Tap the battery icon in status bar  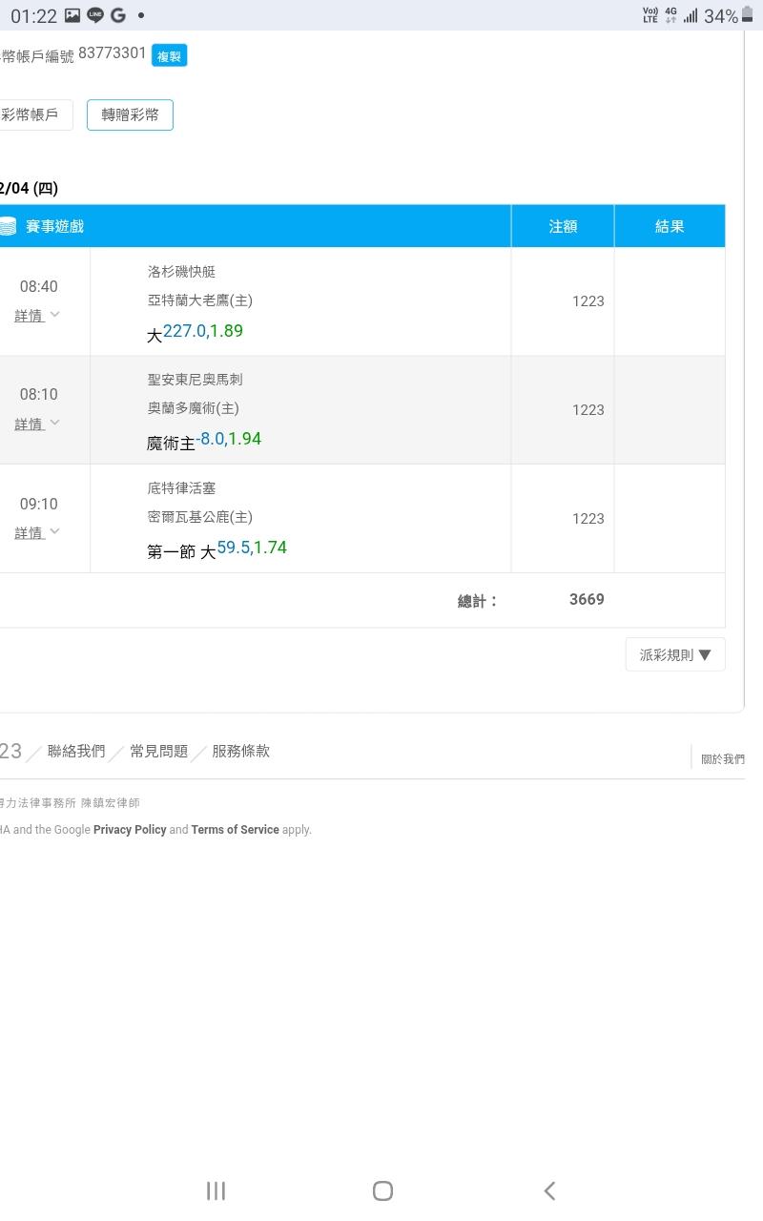click(747, 15)
